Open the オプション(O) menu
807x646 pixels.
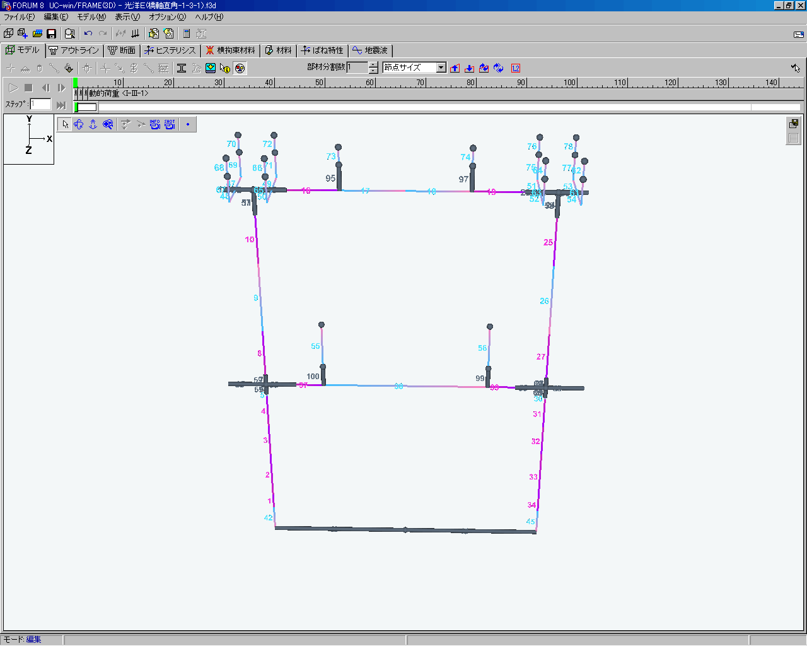[167, 17]
